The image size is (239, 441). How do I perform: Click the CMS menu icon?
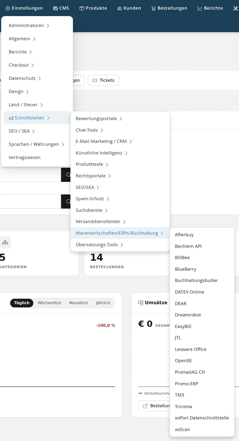[55, 8]
